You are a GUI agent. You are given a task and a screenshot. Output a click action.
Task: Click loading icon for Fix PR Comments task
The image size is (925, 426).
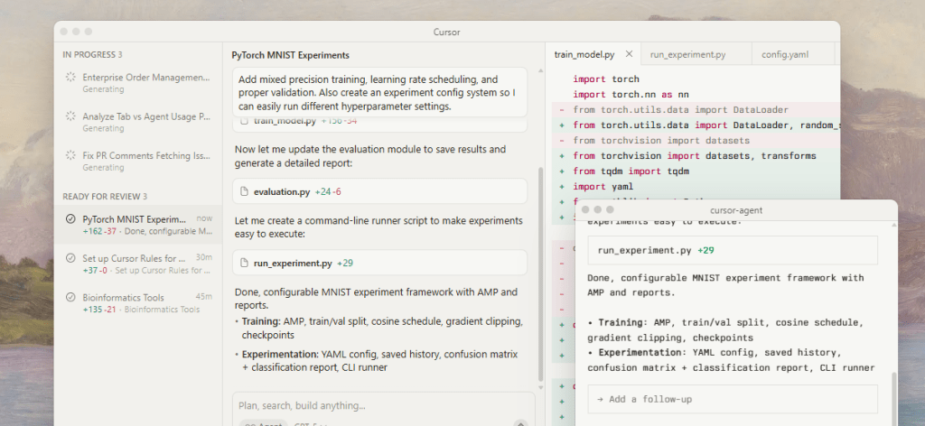click(x=70, y=156)
